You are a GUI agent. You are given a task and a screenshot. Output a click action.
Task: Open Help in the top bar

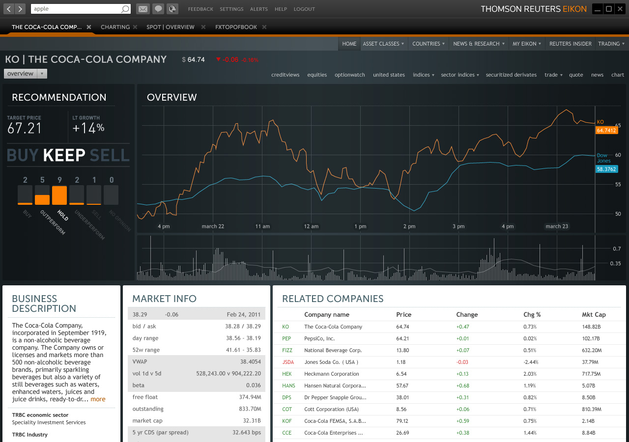tap(281, 9)
